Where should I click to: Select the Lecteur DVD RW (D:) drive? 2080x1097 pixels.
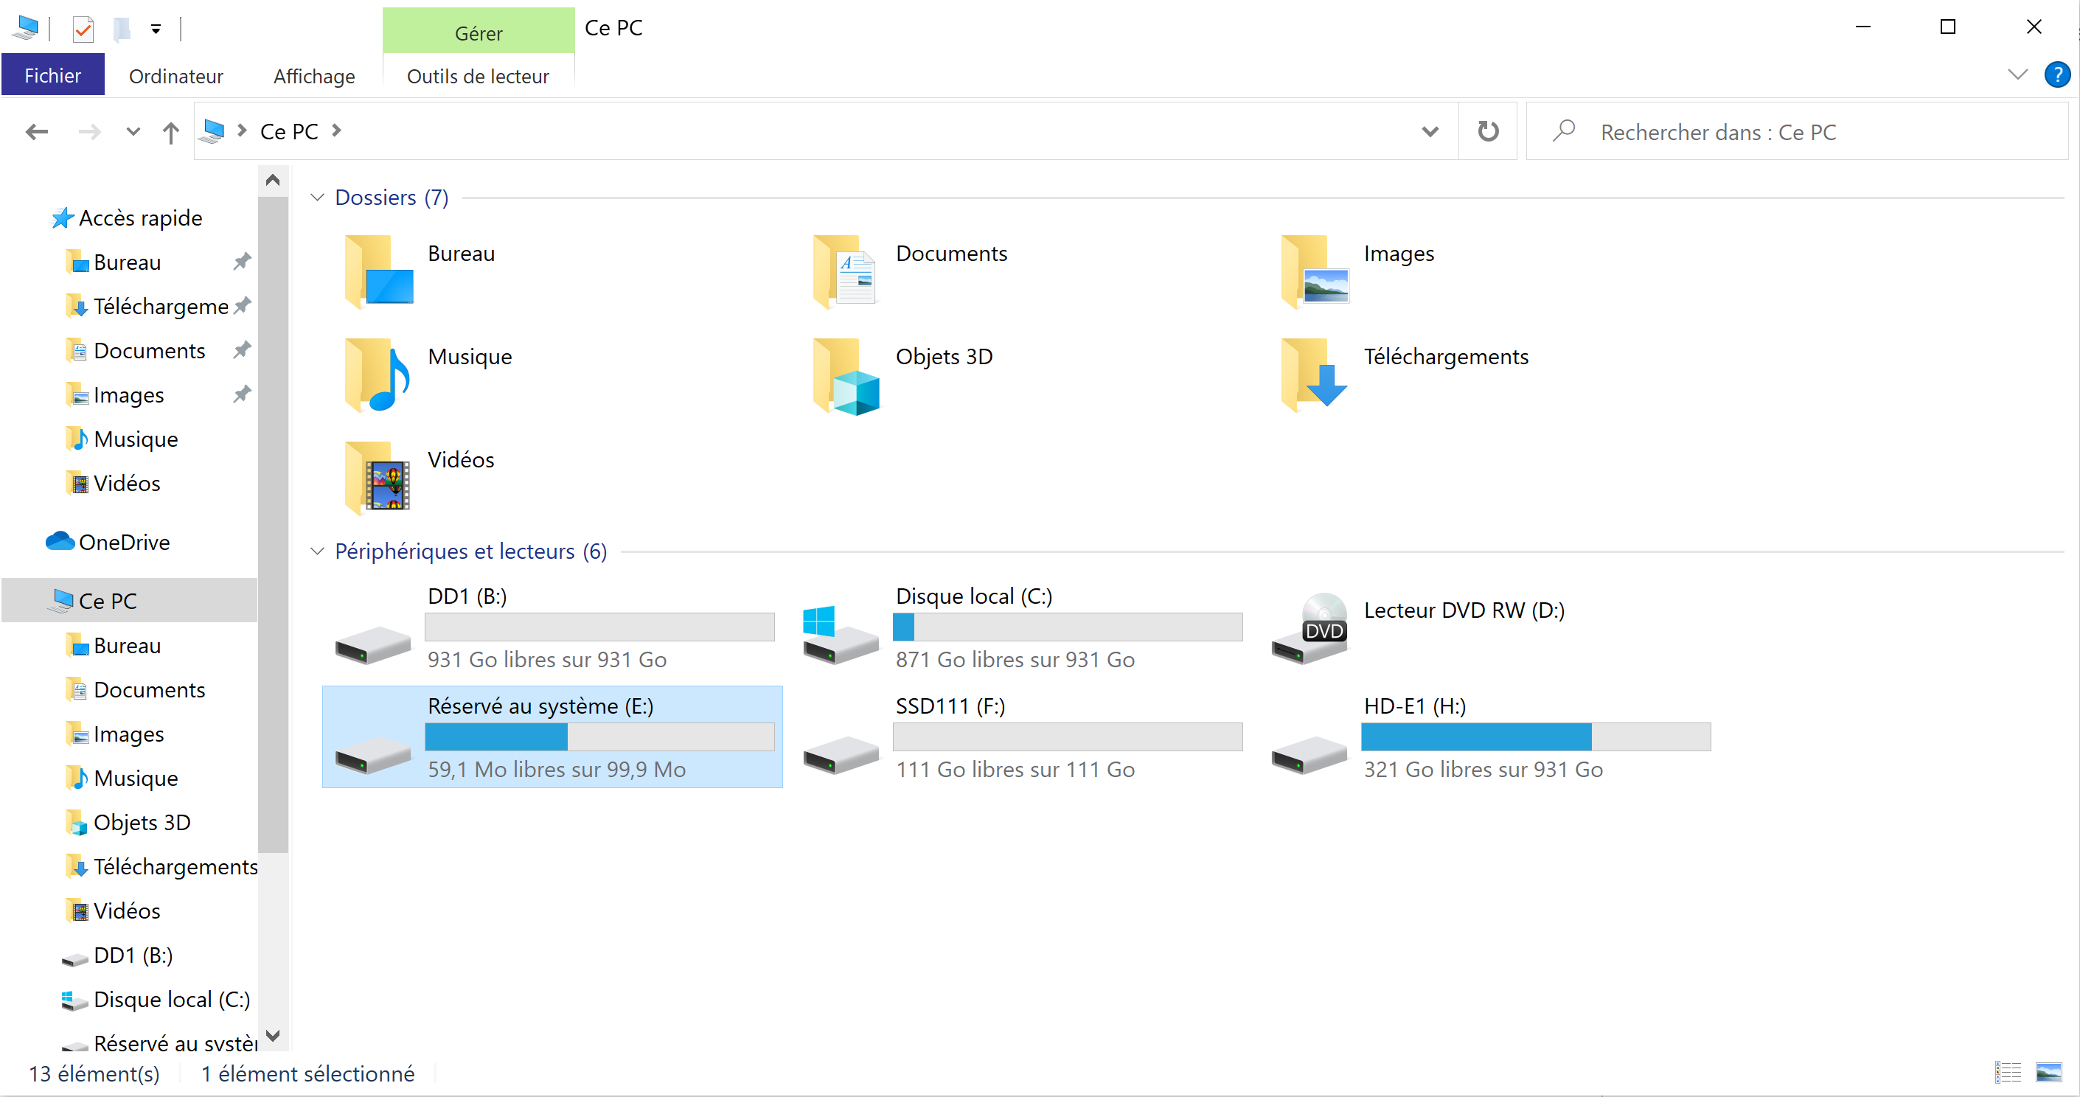pos(1463,610)
